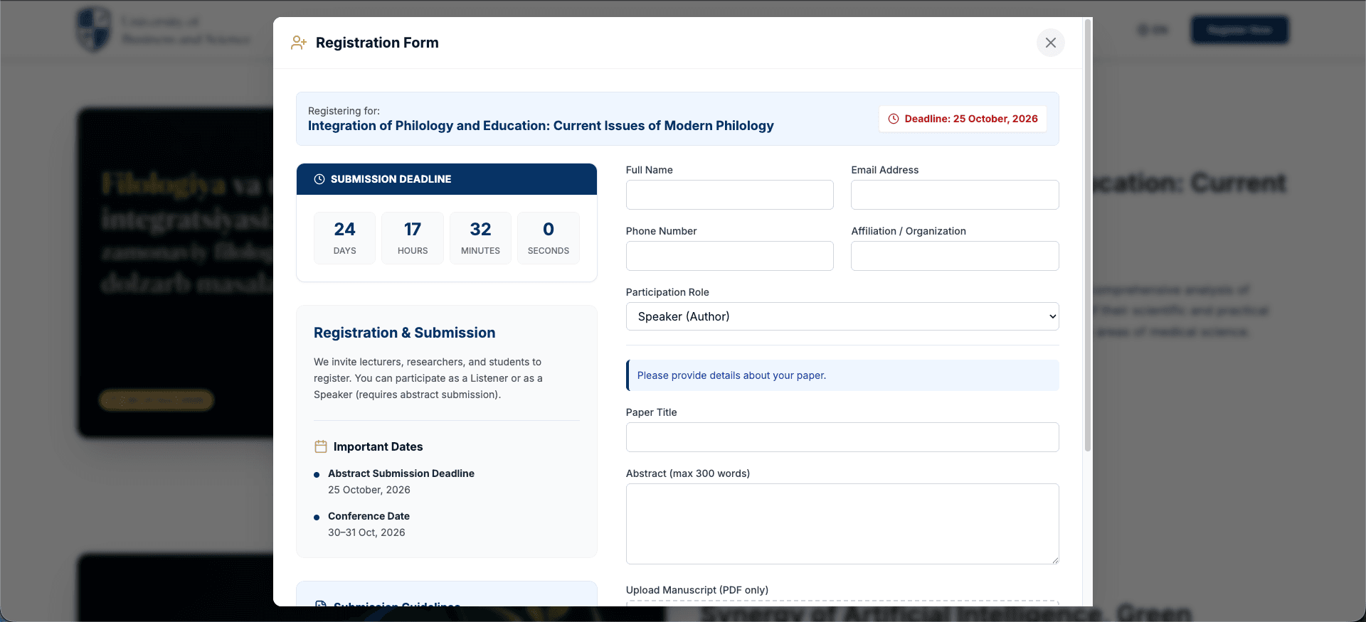Click the 'Deadline: 25 October, 2026' badge

(x=963, y=119)
